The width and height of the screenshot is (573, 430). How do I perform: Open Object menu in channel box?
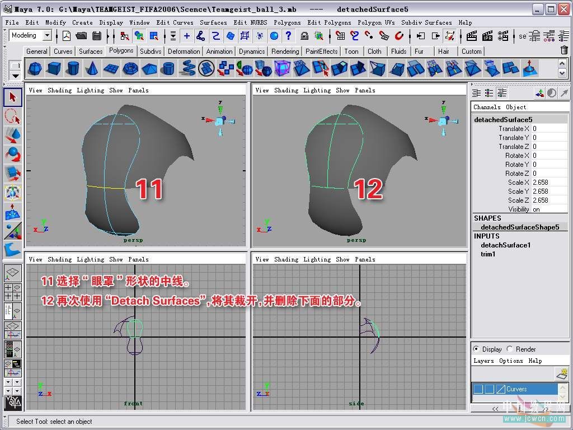tap(516, 107)
